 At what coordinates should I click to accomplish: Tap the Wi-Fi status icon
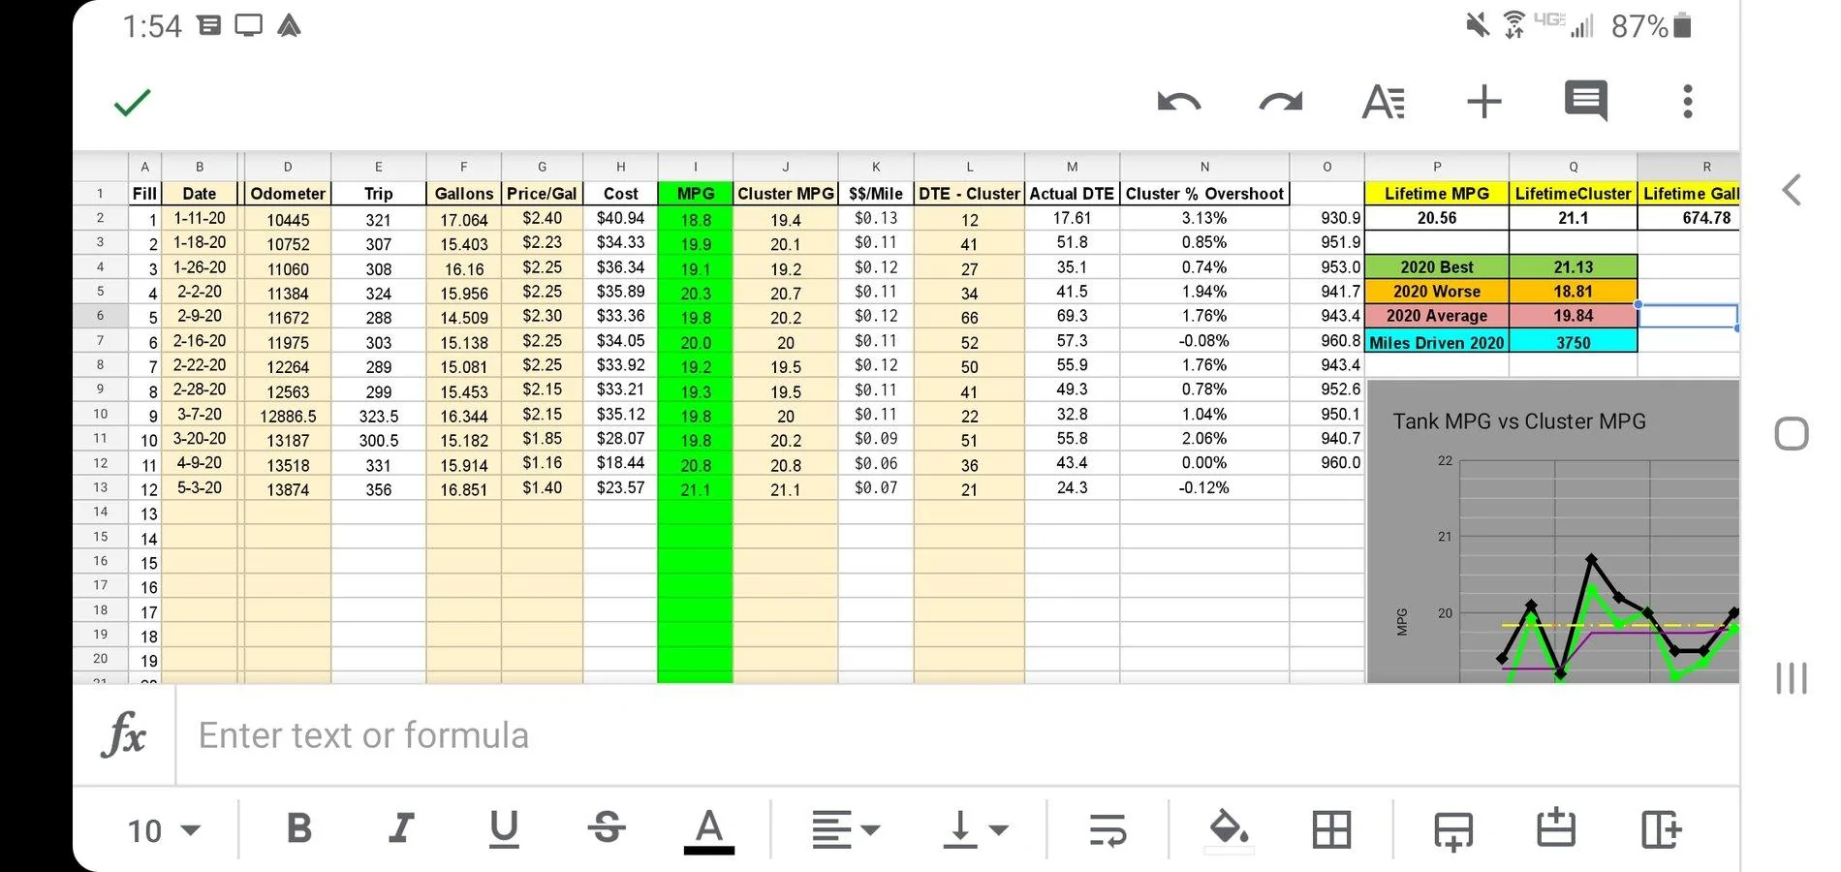[x=1513, y=25]
